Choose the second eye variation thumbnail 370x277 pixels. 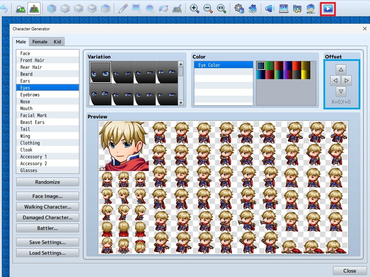coord(123,72)
